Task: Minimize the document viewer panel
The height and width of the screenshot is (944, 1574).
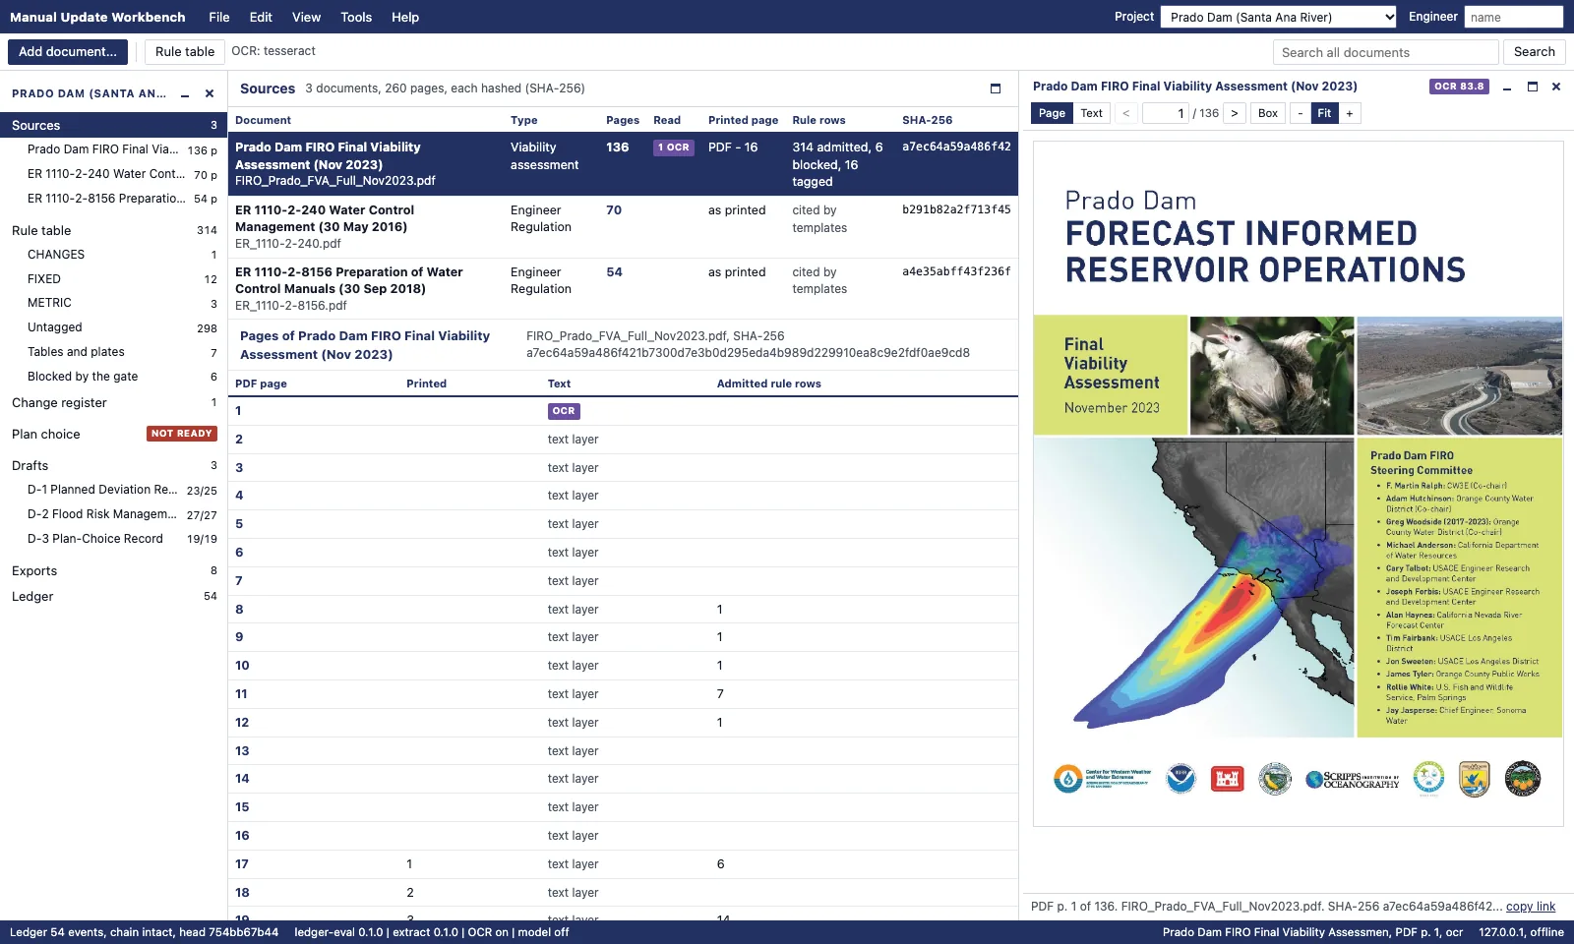Action: point(1507,87)
